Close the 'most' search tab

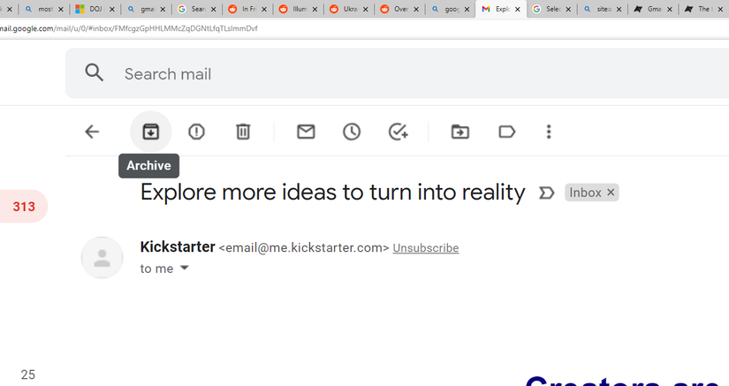[60, 10]
